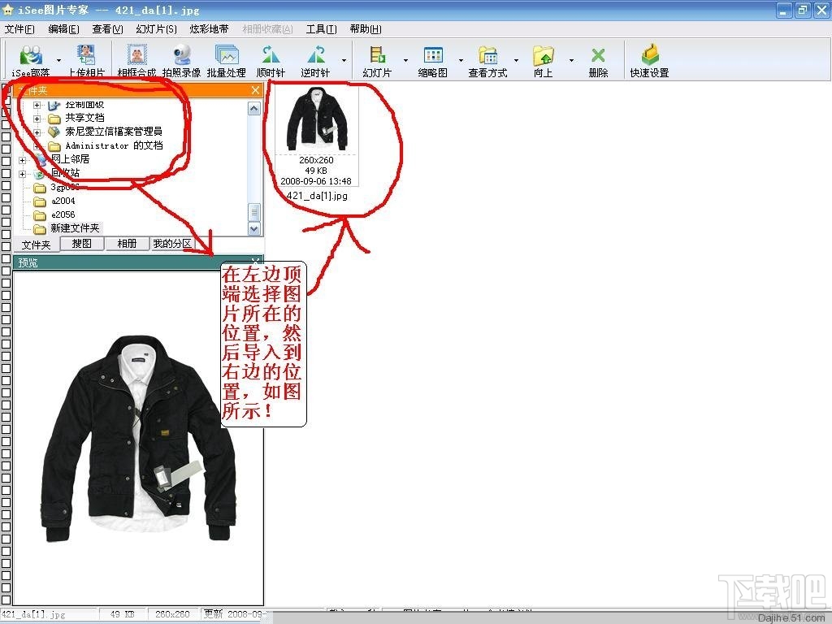
Task: Open dropdown arrow next to 向上
Action: [x=571, y=60]
